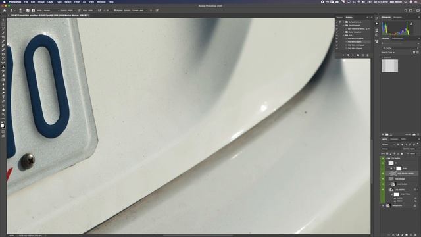Select the Libraries graphic thumbnail
Image resolution: width=421 pixels, height=237 pixels.
click(x=389, y=66)
